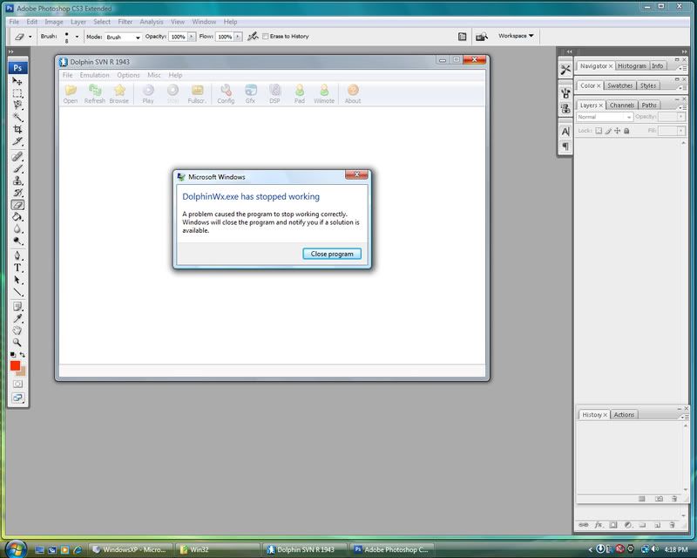697x558 pixels.
Task: Pick the tan background color swatch
Action: 22,371
